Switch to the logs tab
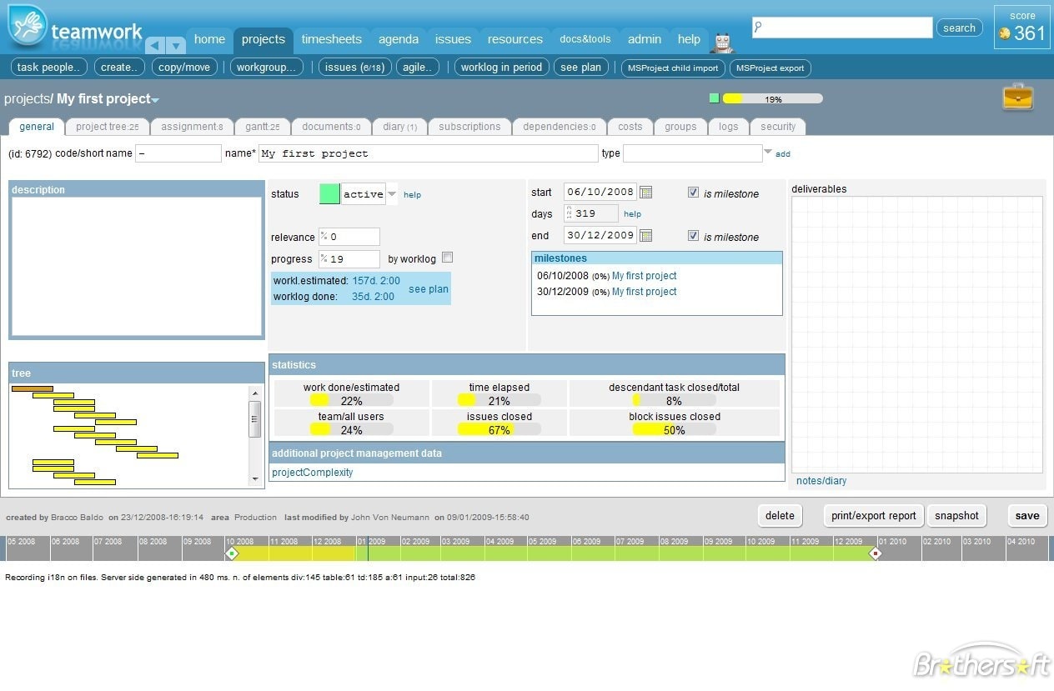The width and height of the screenshot is (1054, 691). coord(728,127)
